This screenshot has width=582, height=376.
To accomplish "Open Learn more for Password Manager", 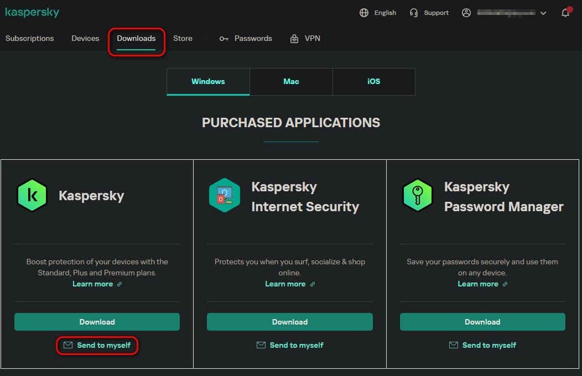I will pos(478,284).
